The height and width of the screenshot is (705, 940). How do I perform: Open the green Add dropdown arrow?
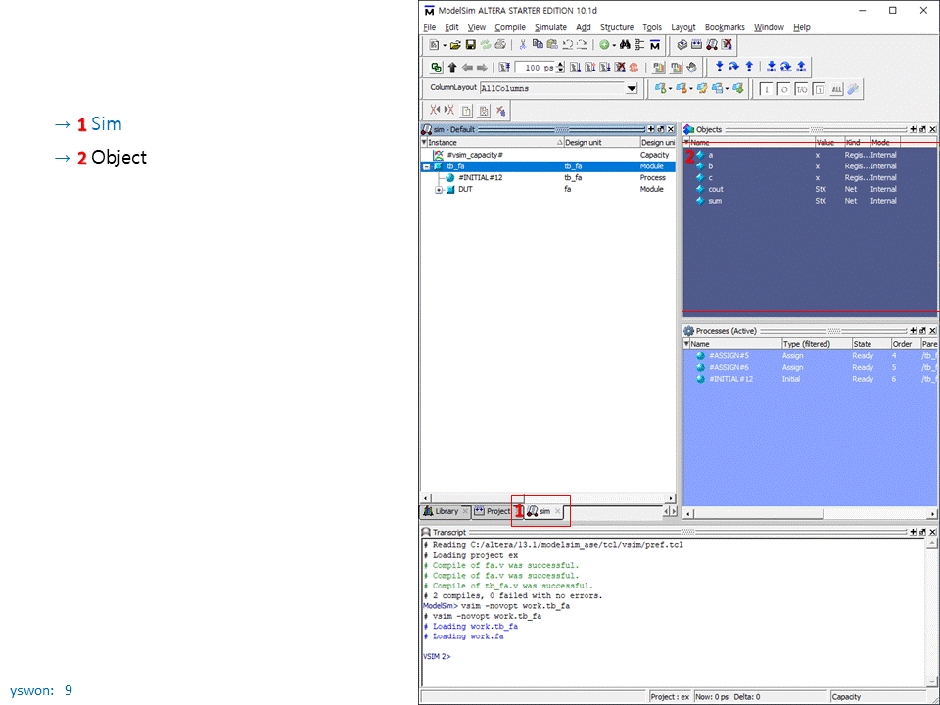coord(614,45)
